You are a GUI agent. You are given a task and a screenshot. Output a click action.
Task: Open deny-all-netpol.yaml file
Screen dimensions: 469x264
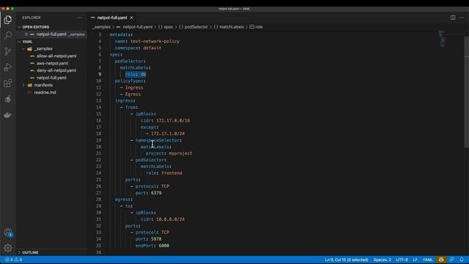coord(56,70)
